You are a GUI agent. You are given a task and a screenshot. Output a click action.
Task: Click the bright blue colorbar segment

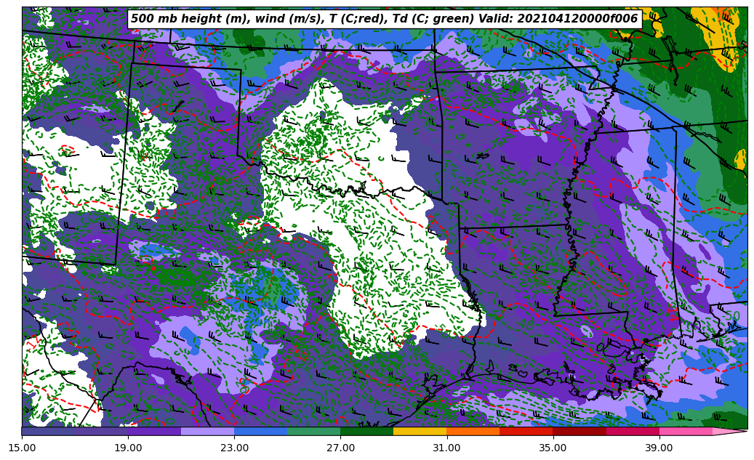(x=260, y=431)
